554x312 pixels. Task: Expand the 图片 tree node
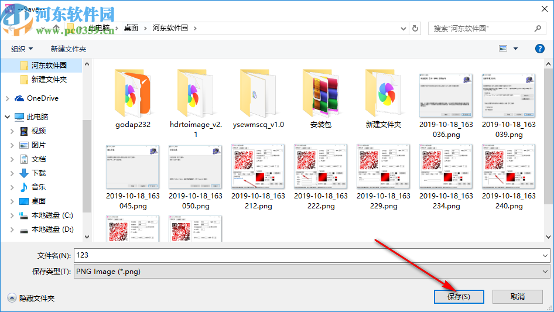click(x=12, y=145)
